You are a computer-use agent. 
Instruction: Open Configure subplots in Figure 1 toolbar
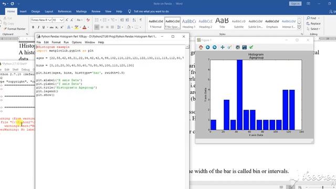[238, 47]
